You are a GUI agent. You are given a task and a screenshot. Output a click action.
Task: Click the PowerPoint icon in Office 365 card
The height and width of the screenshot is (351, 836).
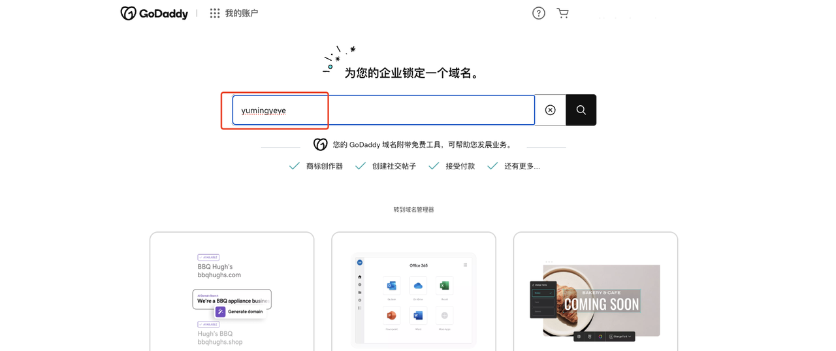pos(391,316)
